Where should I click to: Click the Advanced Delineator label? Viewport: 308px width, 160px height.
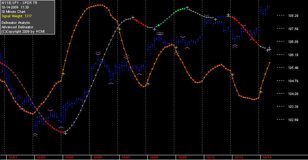(x=18, y=27)
